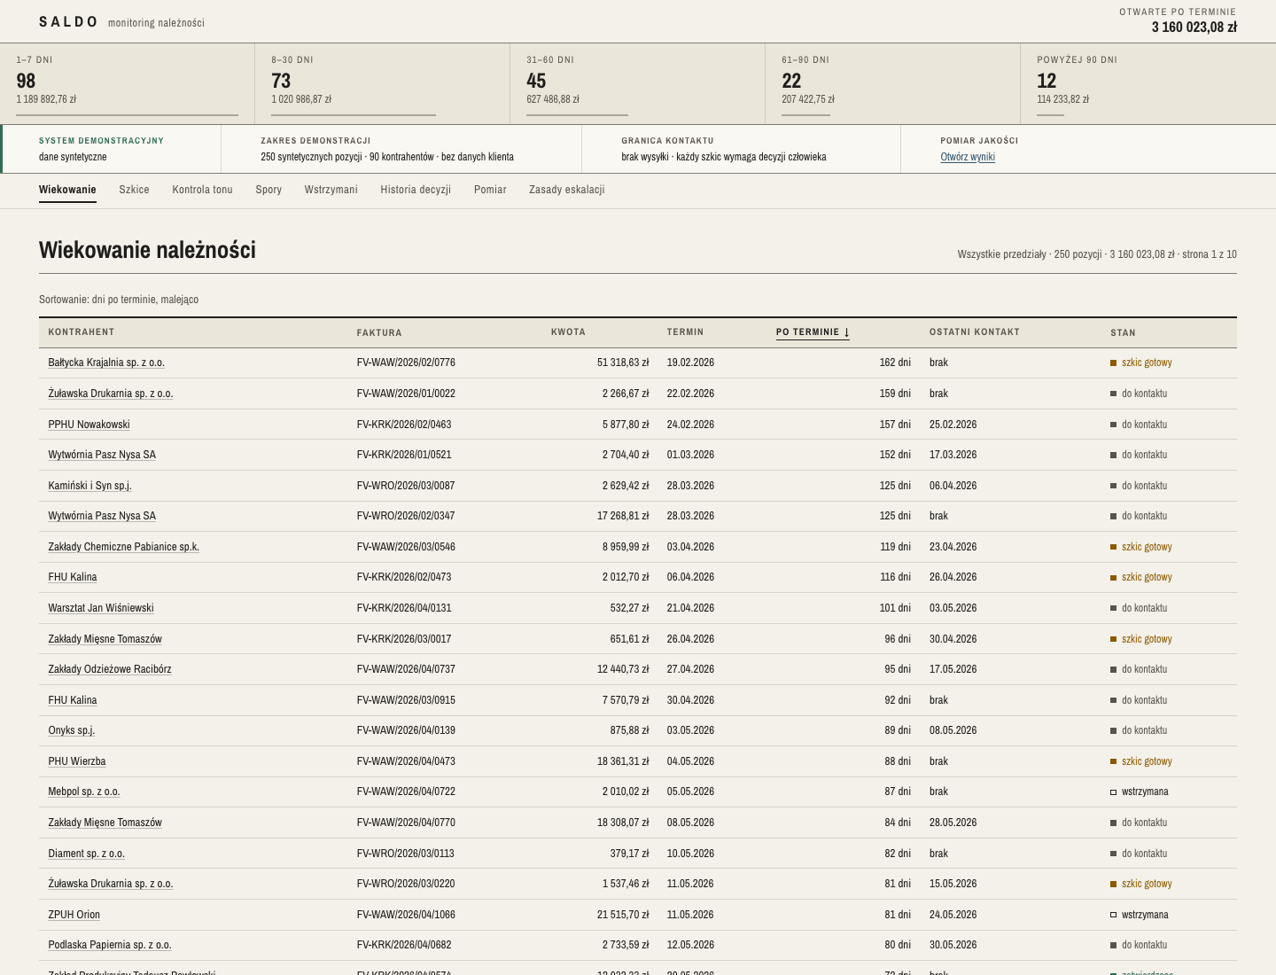Select invoice number FV-KRK/2026/02/0463

(x=404, y=425)
